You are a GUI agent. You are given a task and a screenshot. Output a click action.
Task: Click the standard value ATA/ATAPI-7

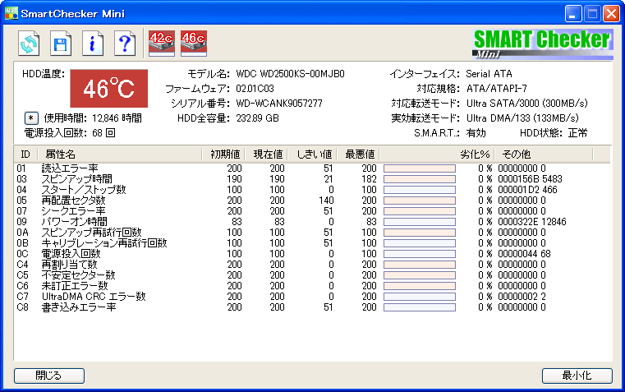(496, 89)
